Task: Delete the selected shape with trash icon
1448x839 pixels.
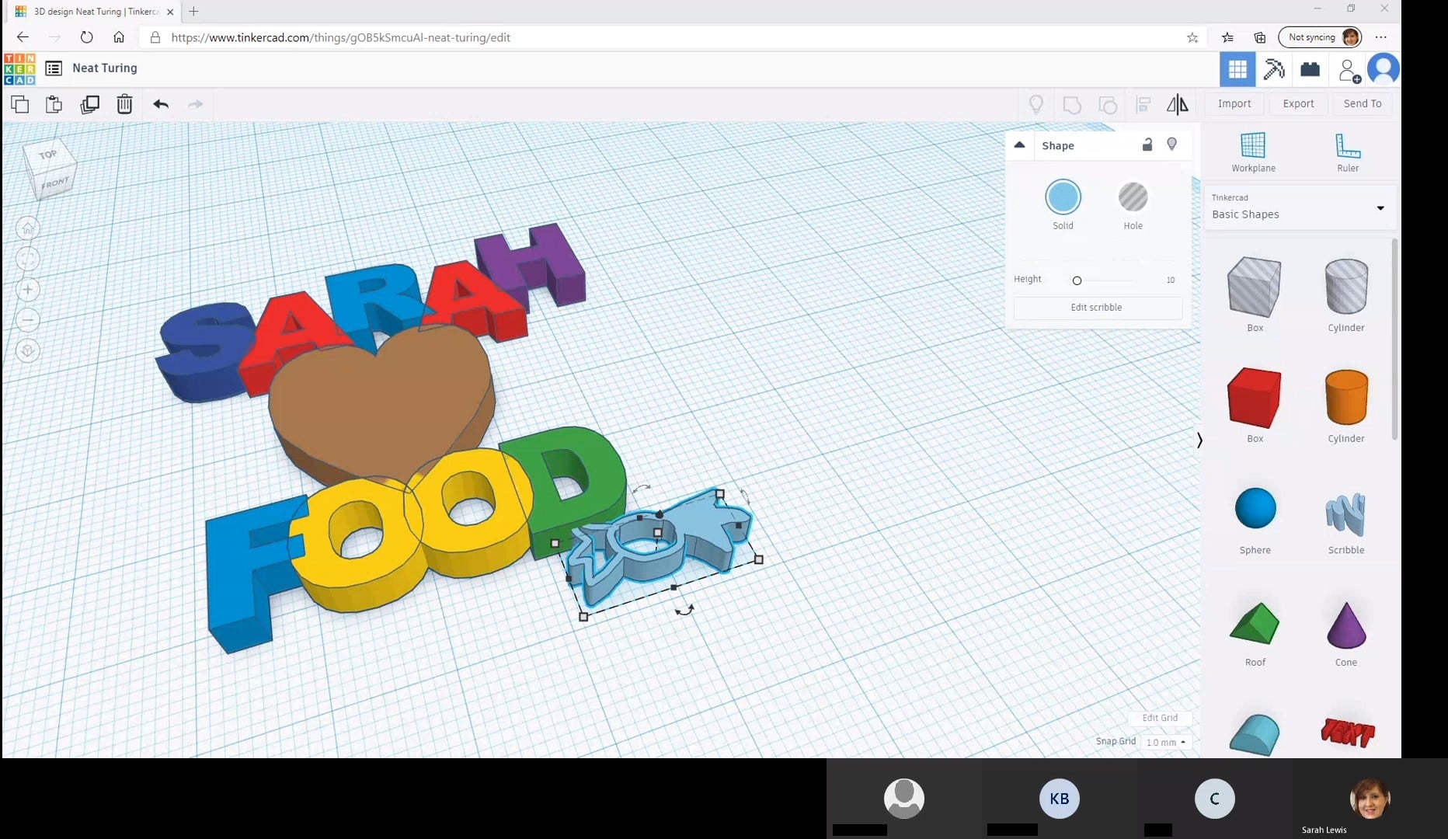Action: click(124, 104)
